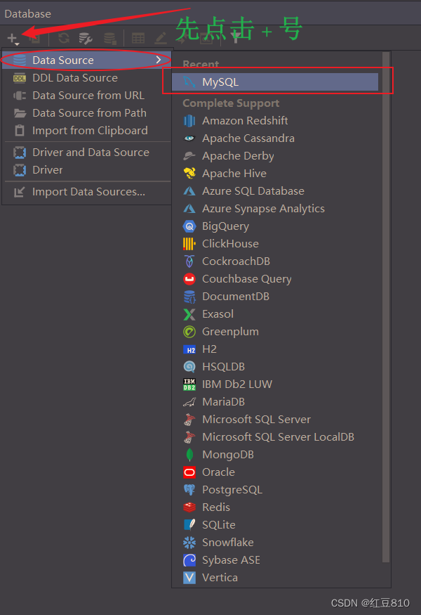
Task: Choose Apache Derby data source
Action: coord(276,156)
